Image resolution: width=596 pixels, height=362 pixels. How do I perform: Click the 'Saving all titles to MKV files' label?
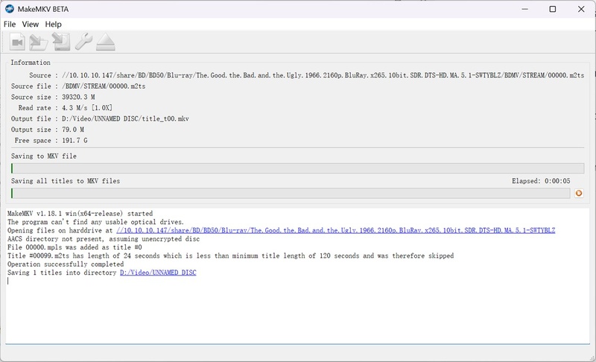click(66, 181)
